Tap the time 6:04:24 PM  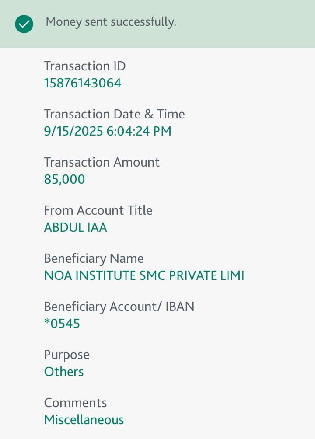[139, 131]
